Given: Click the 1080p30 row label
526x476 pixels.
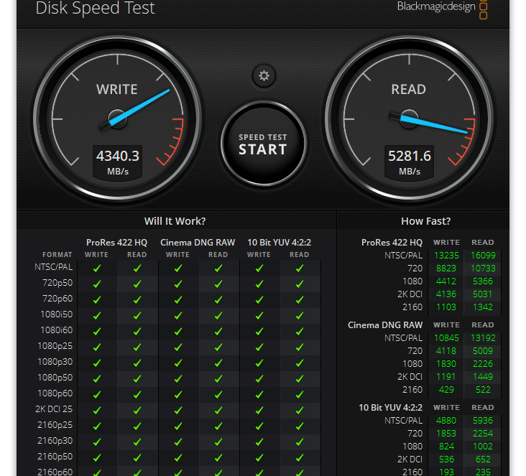Looking at the screenshot, I should pyautogui.click(x=55, y=362).
